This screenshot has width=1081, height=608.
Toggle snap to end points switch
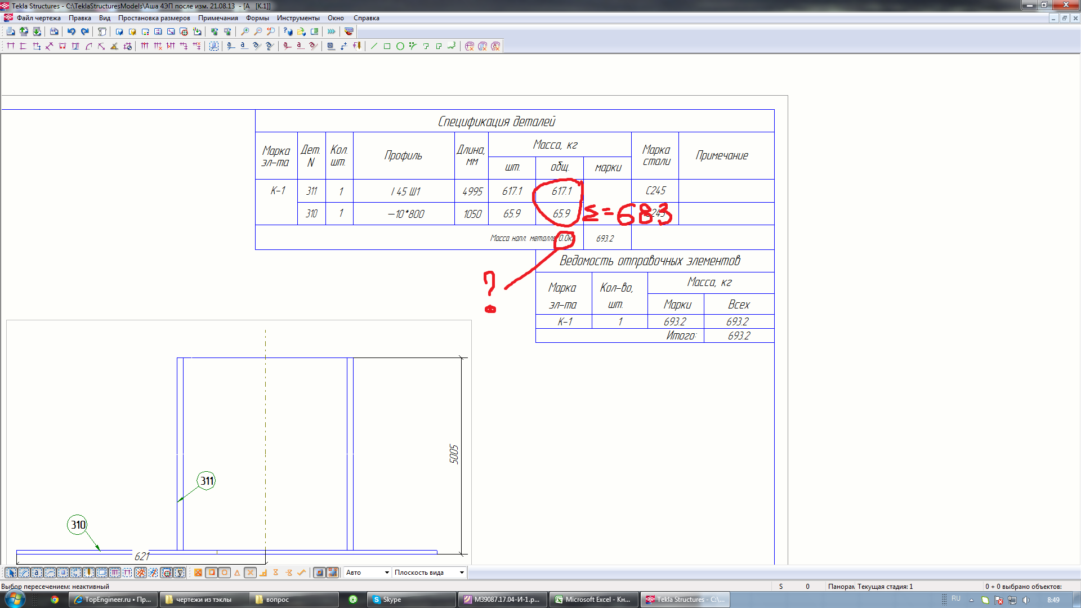[x=211, y=573]
